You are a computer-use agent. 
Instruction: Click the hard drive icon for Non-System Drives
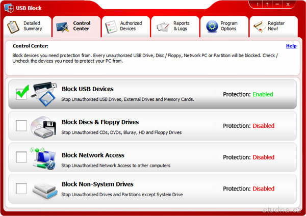point(45,191)
